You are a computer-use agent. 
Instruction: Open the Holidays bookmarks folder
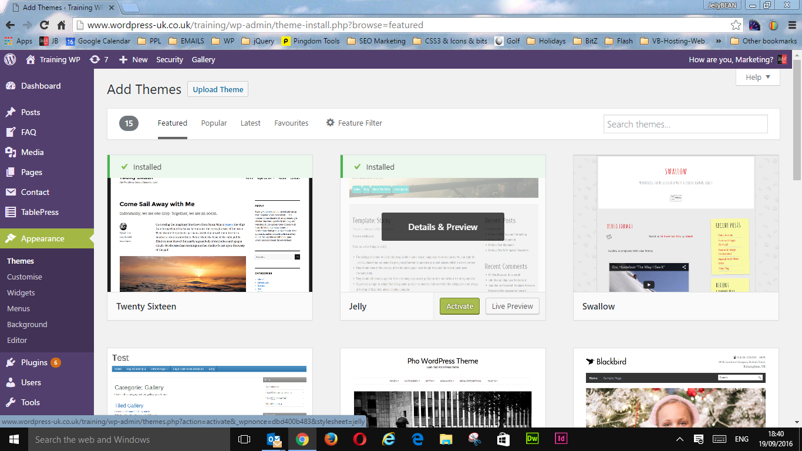(x=546, y=41)
